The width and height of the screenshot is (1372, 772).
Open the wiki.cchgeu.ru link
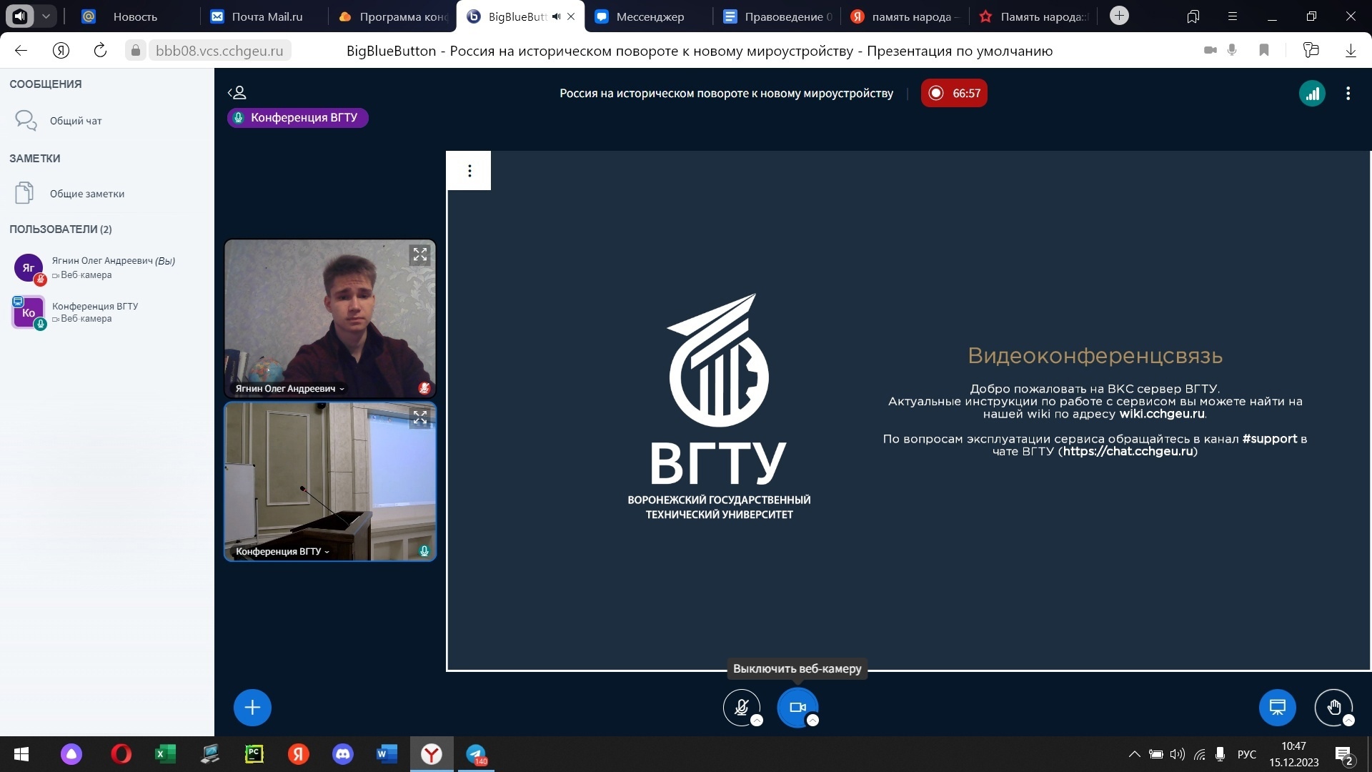coord(1162,414)
